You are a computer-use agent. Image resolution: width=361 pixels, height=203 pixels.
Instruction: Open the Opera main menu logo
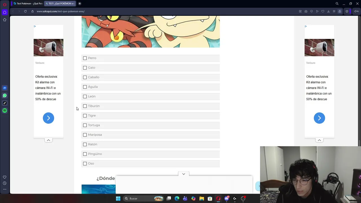pyautogui.click(x=5, y=5)
